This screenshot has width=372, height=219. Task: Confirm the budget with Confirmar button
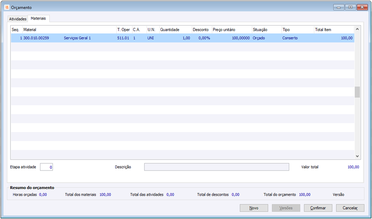click(x=318, y=208)
